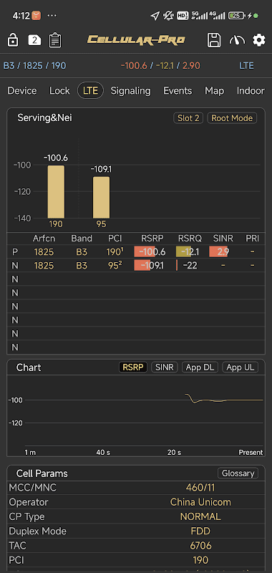The width and height of the screenshot is (272, 573).
Task: Open the SIM 2 card icon
Action: 34,40
